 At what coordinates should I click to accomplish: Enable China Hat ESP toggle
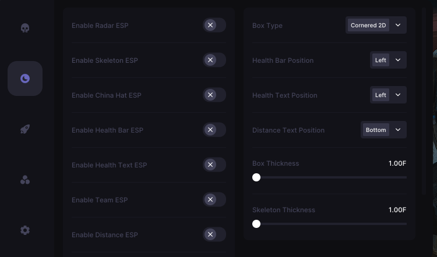point(214,95)
